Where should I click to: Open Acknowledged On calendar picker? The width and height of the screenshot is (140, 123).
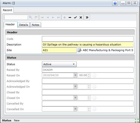coord(75,87)
